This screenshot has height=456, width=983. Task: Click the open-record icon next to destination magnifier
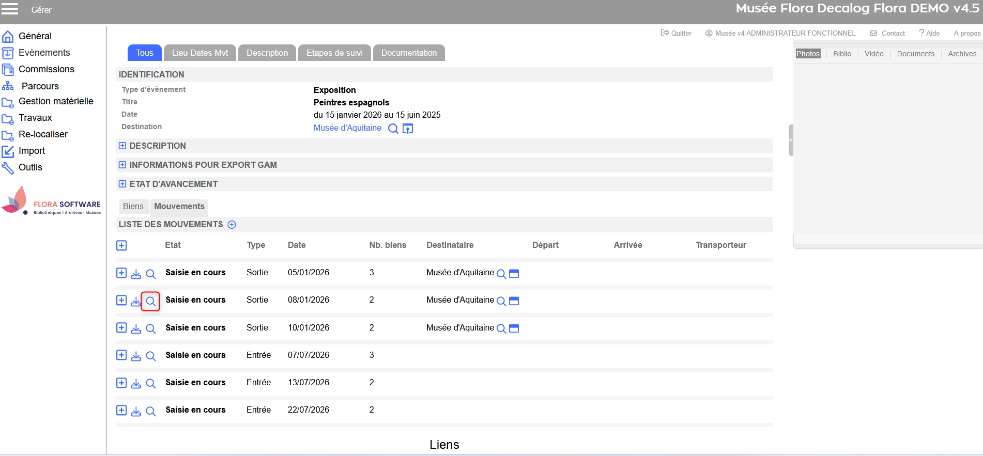tap(408, 129)
